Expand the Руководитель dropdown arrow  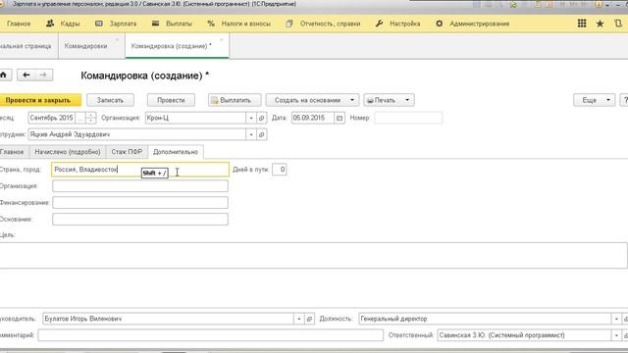click(x=298, y=319)
